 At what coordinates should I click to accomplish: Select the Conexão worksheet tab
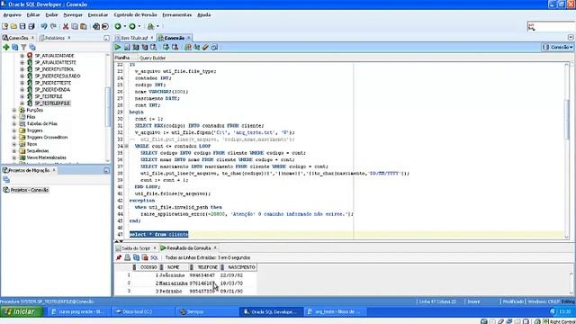coord(174,38)
